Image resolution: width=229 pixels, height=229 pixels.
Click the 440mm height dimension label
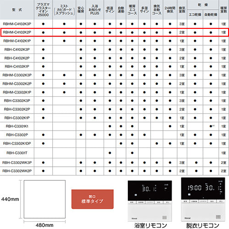(x=10, y=199)
